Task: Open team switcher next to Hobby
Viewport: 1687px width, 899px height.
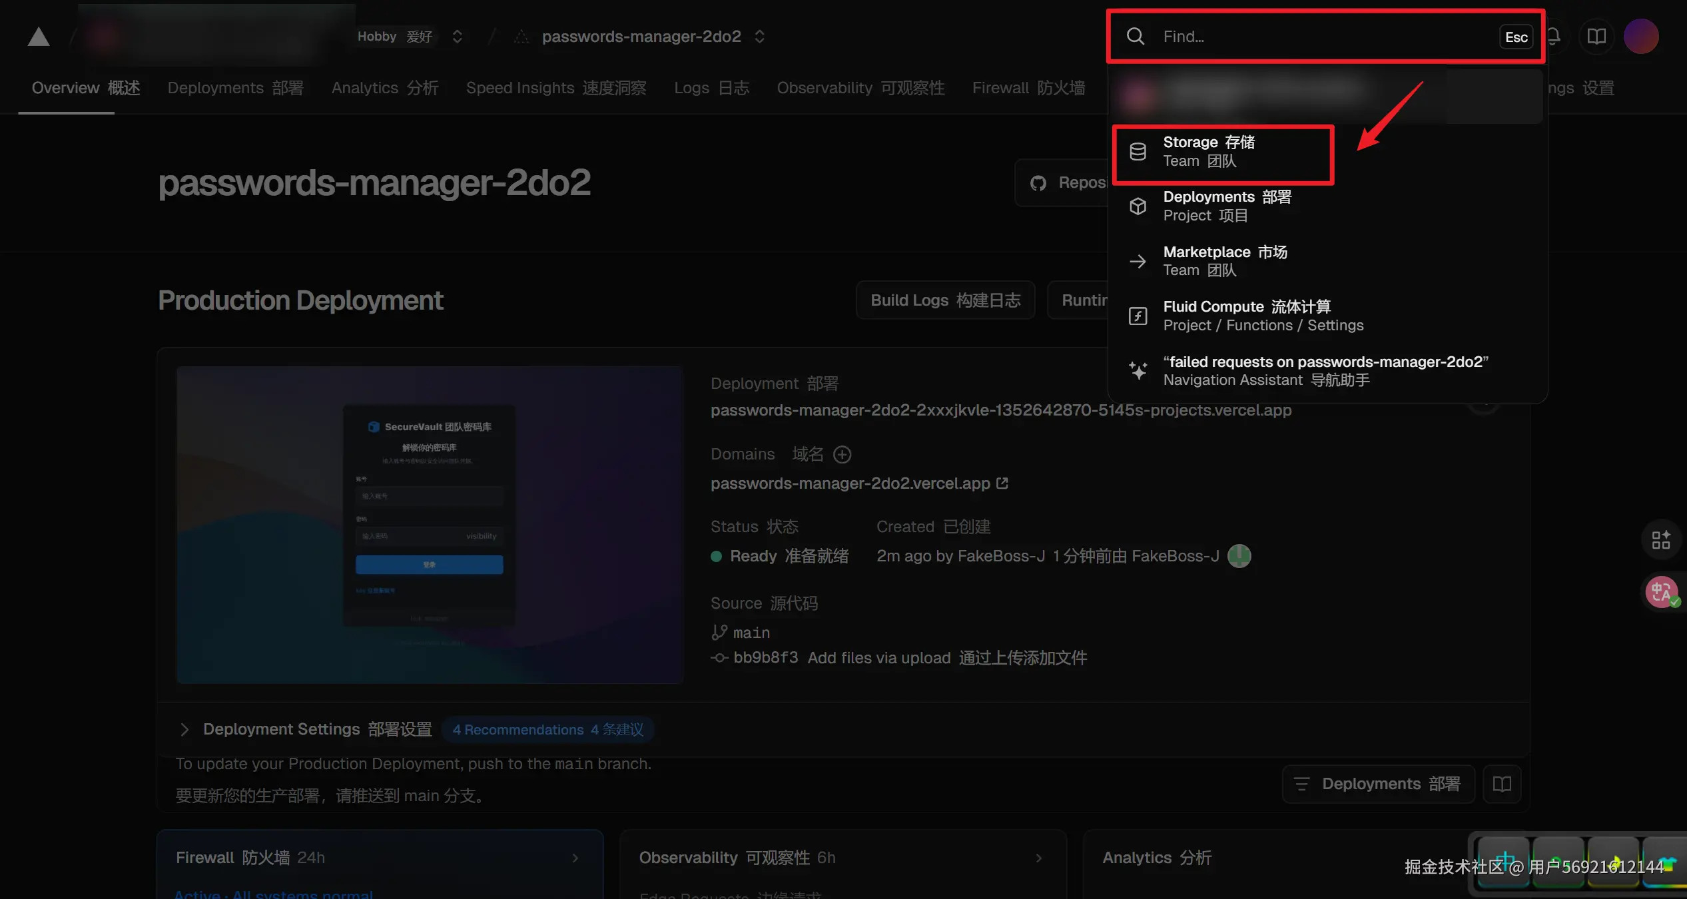Action: tap(457, 37)
